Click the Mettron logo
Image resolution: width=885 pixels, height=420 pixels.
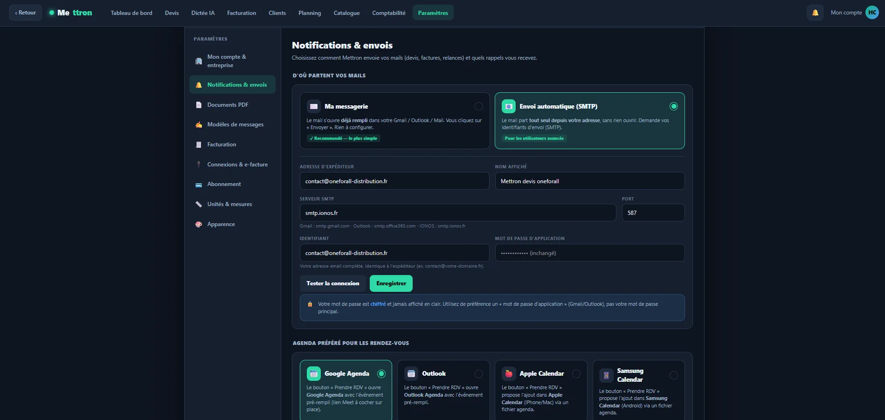click(71, 13)
